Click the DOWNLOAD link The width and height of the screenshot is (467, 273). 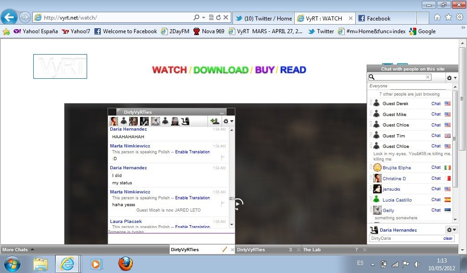coord(221,70)
